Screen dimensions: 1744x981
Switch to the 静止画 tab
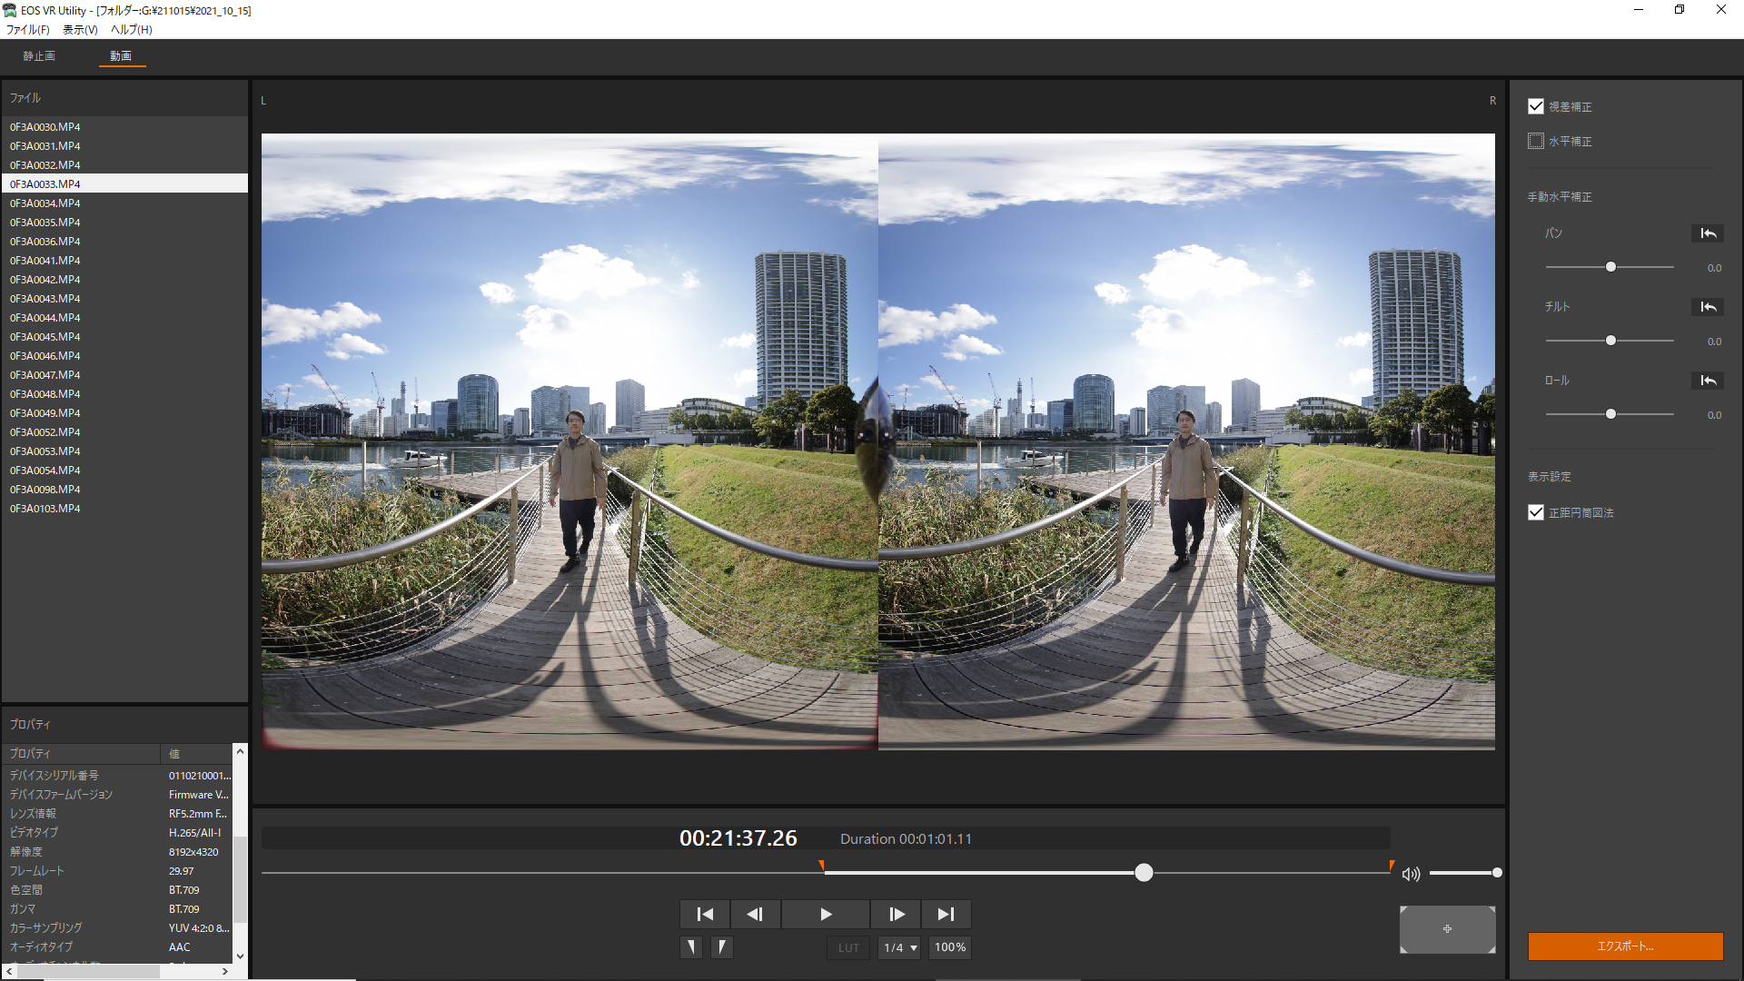click(x=39, y=56)
